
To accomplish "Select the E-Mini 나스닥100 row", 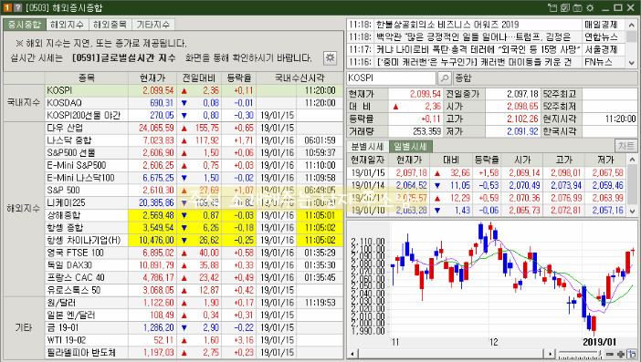I will (194, 178).
